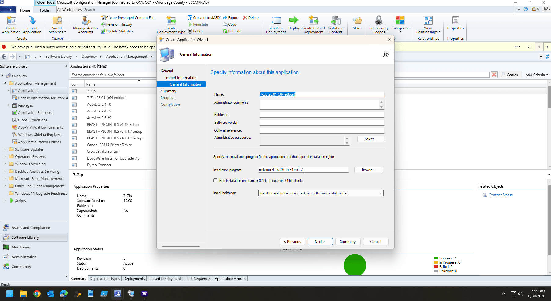Screen dimensions: 551x301
Task: Expand the Software Updates tree node
Action: (x=5, y=149)
